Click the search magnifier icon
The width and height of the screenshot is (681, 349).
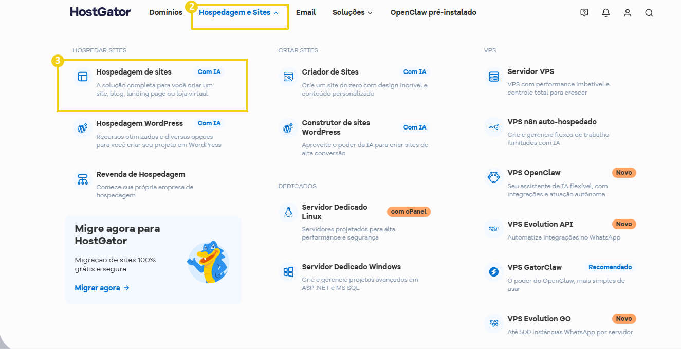649,13
